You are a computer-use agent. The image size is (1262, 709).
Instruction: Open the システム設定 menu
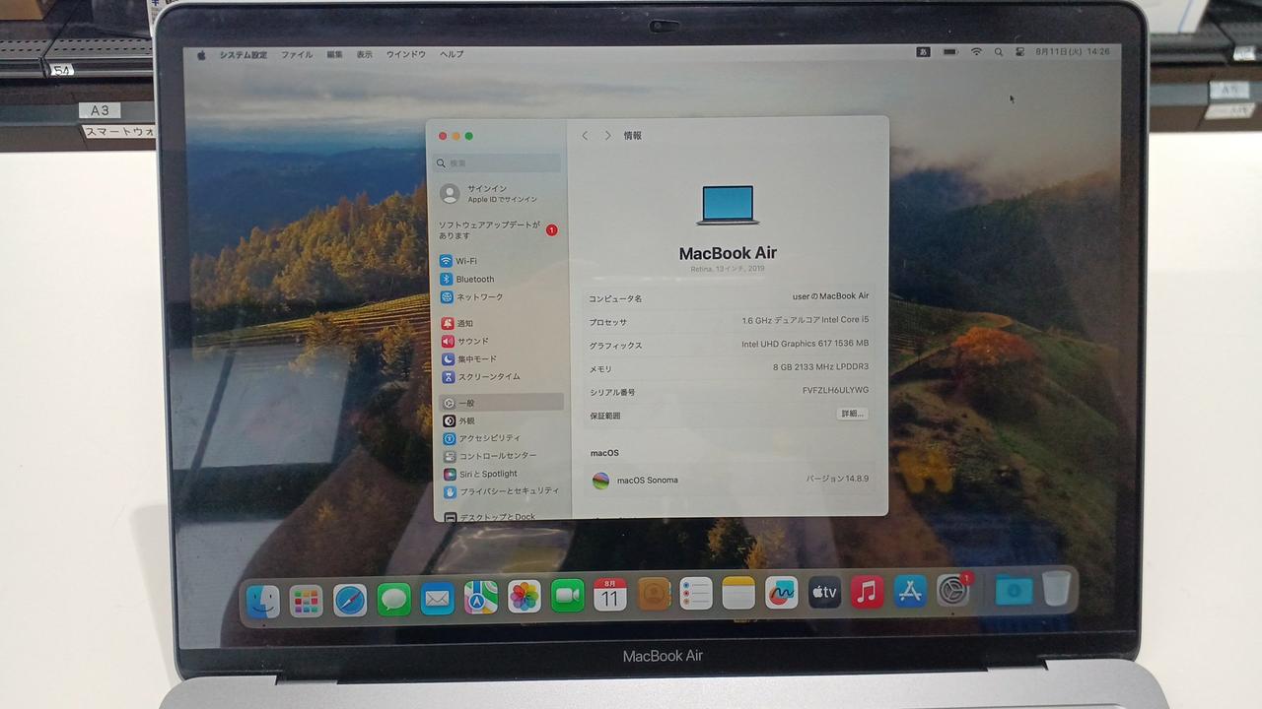tap(243, 55)
